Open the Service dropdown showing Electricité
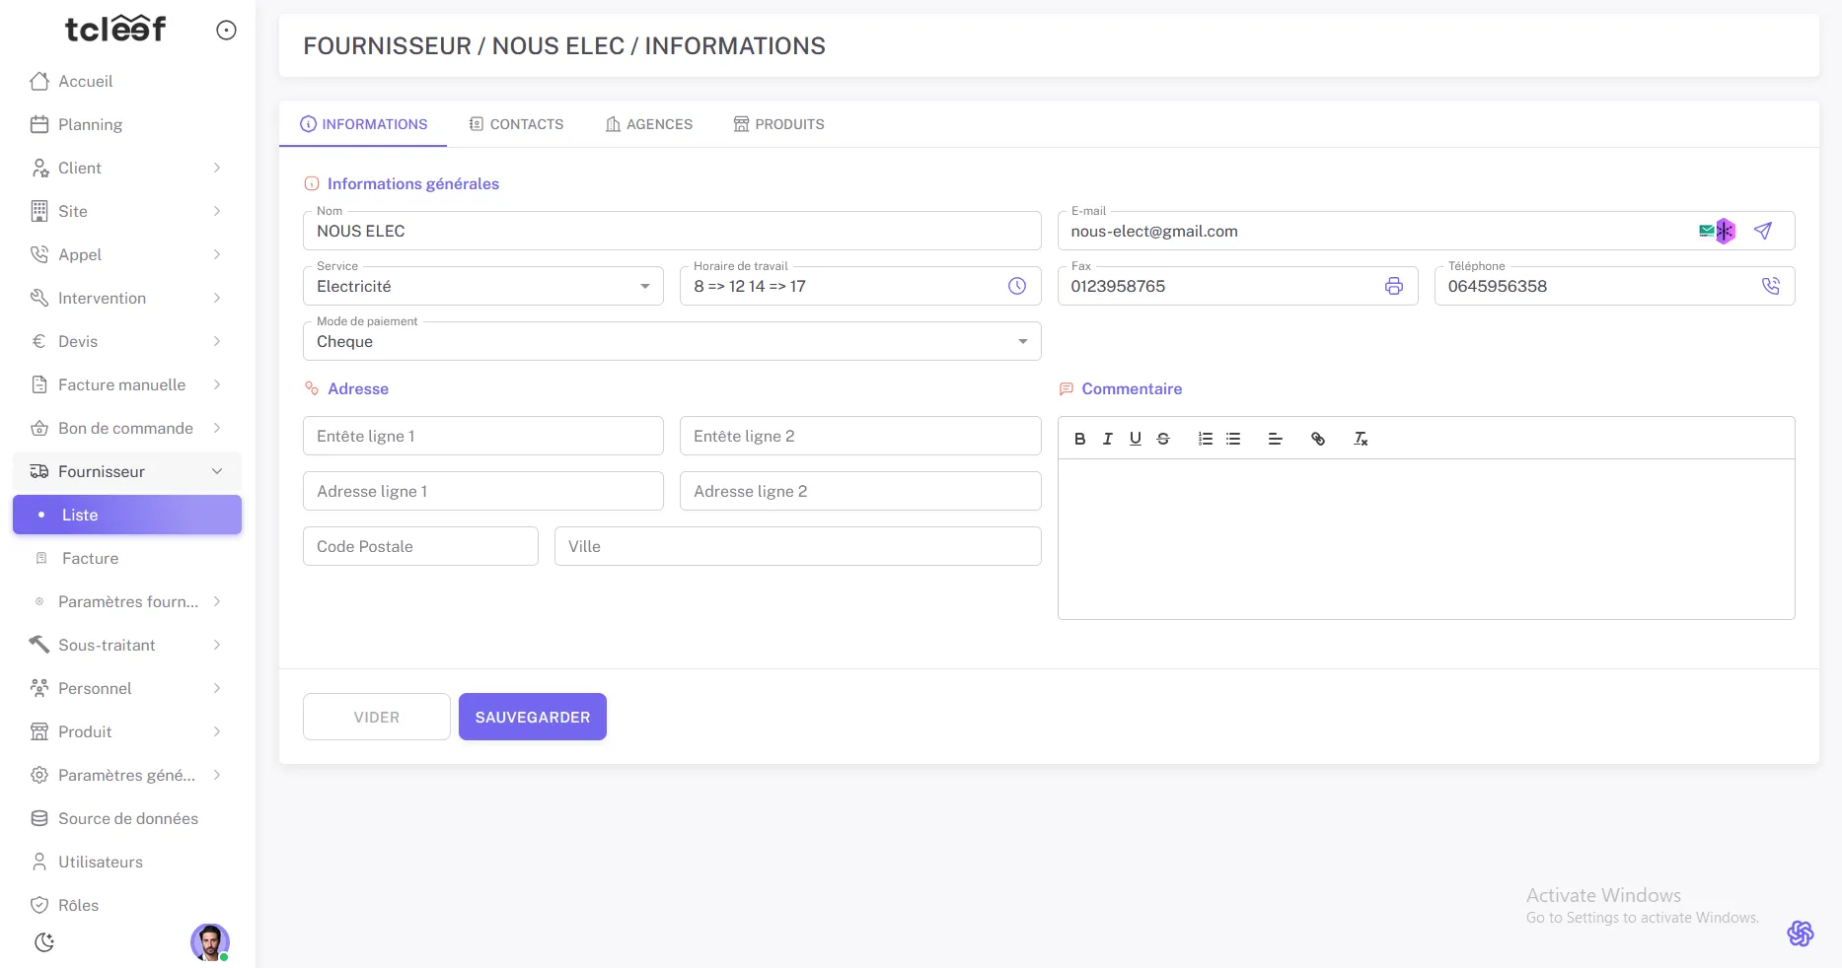The height and width of the screenshot is (968, 1842). [x=482, y=286]
